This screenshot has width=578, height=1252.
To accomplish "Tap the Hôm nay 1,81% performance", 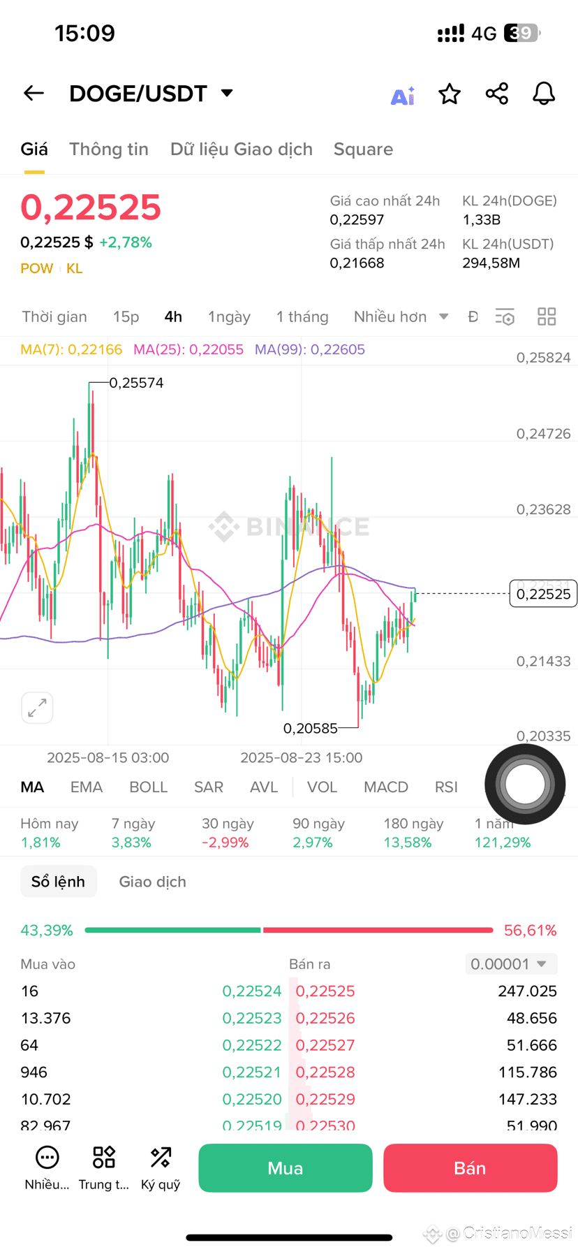I will pyautogui.click(x=50, y=833).
